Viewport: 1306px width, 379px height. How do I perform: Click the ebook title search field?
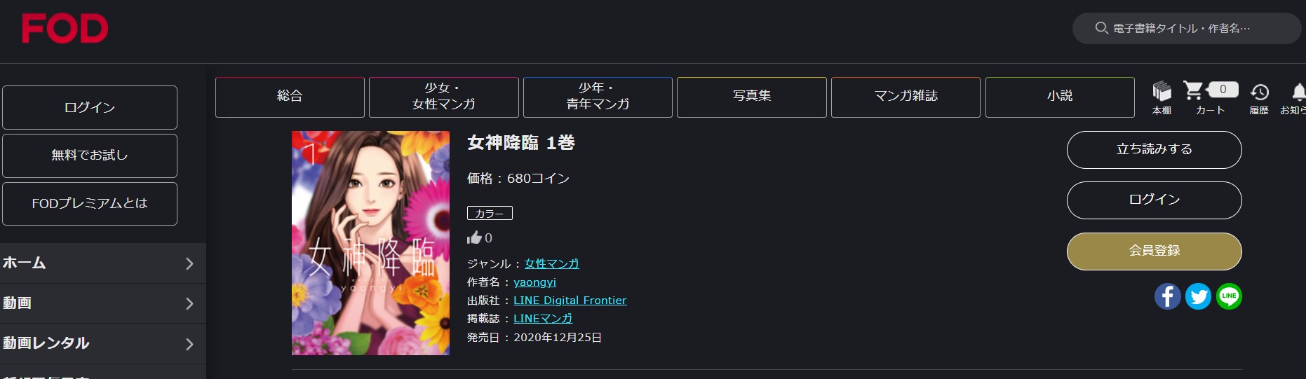click(x=1187, y=29)
